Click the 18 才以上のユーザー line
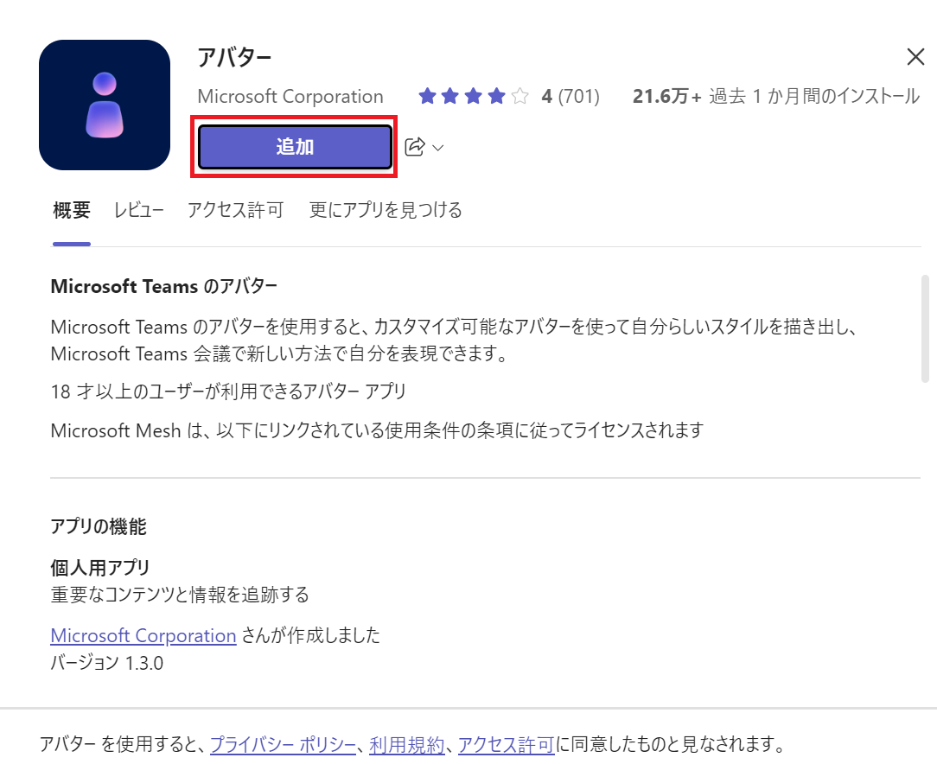937x764 pixels. [228, 392]
